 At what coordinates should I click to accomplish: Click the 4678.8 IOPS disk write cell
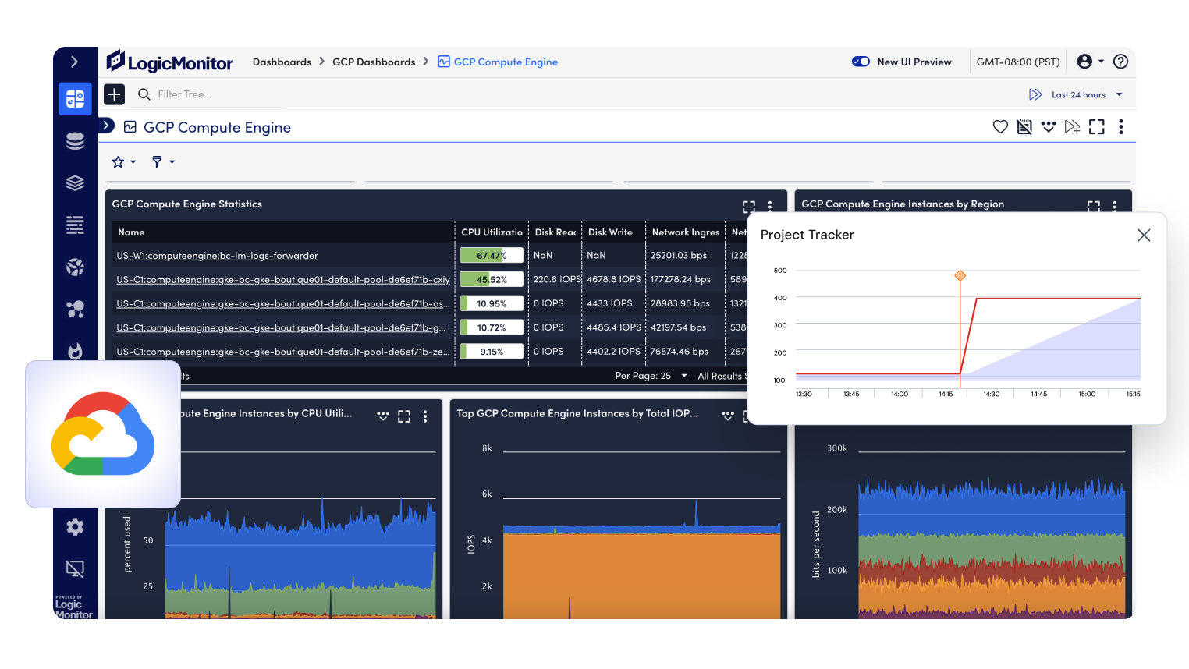[x=613, y=279]
